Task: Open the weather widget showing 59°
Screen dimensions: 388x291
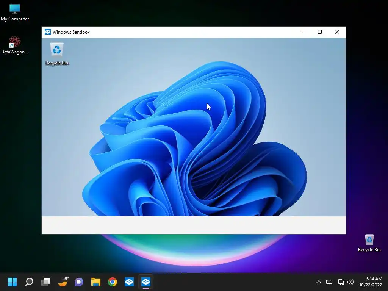Action: pyautogui.click(x=63, y=282)
